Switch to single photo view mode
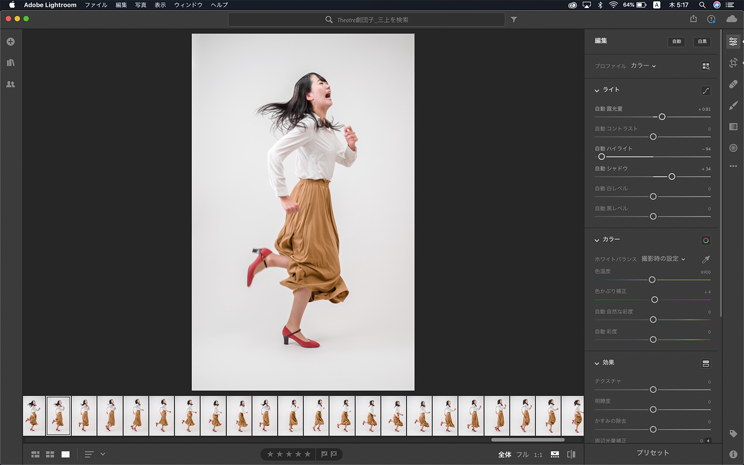744x465 pixels. (x=65, y=454)
